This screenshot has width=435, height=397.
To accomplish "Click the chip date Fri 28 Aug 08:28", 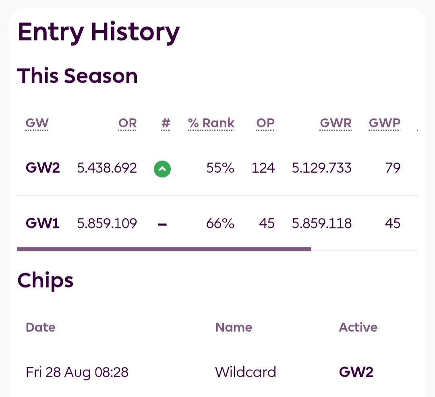I will coord(77,372).
